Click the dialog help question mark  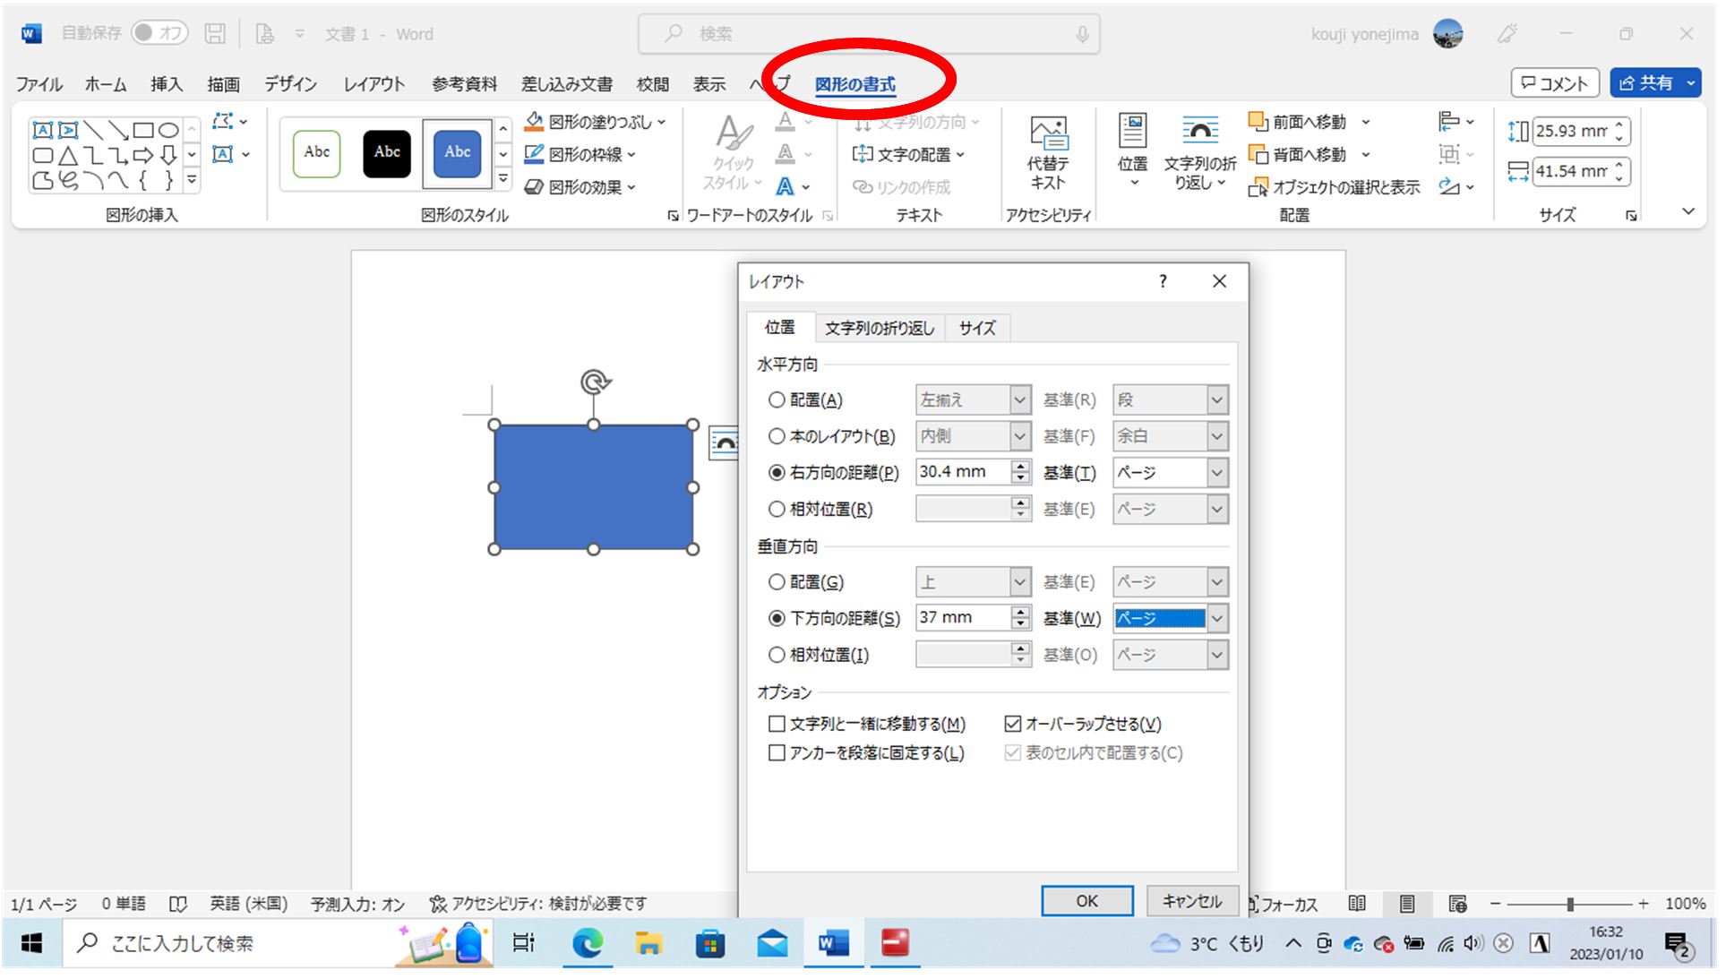(1163, 281)
